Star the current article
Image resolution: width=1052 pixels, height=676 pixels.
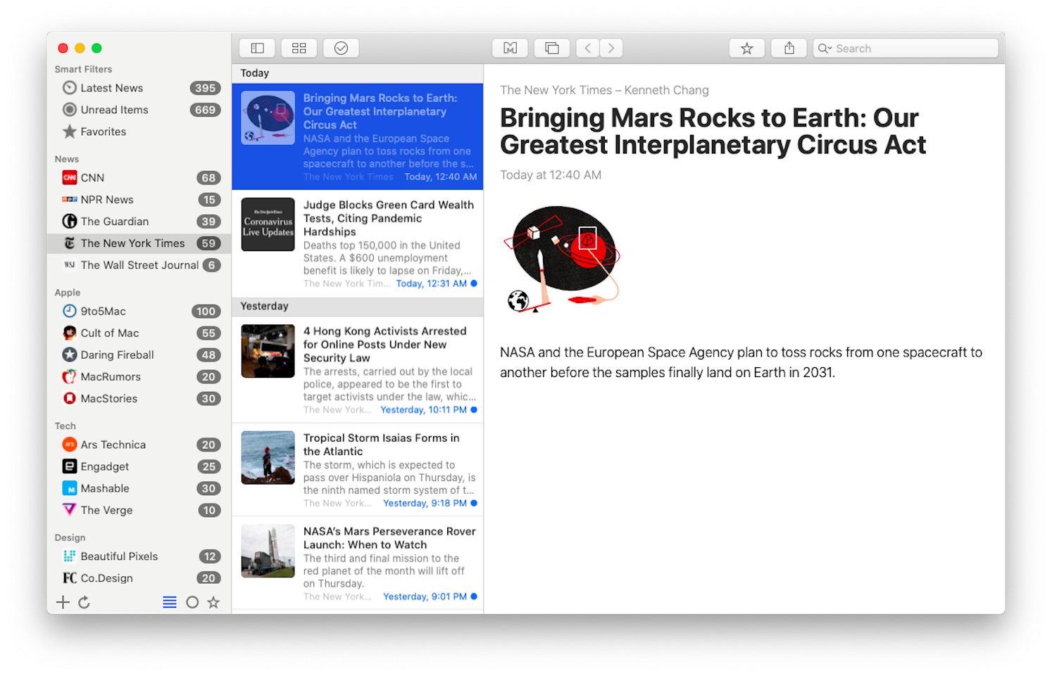(x=746, y=48)
